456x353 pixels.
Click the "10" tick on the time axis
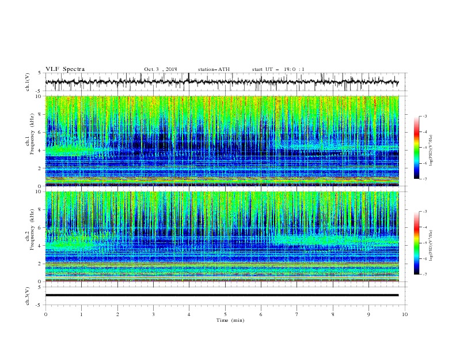click(x=405, y=314)
